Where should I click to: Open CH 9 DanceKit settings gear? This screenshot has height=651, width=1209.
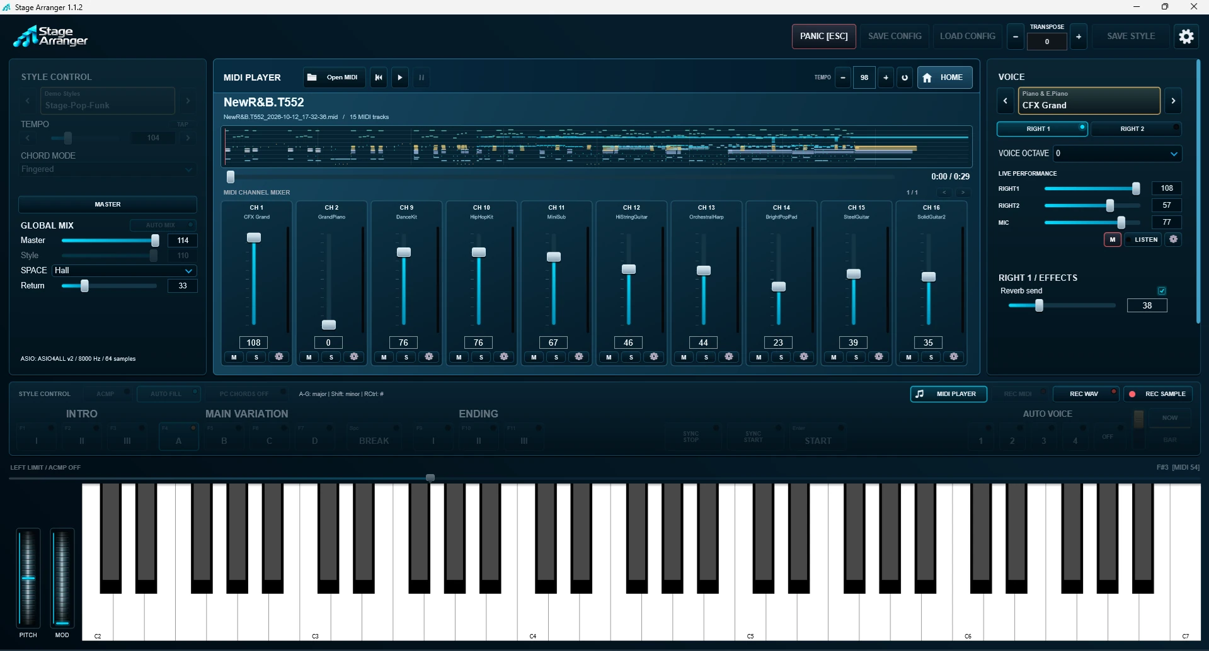429,357
